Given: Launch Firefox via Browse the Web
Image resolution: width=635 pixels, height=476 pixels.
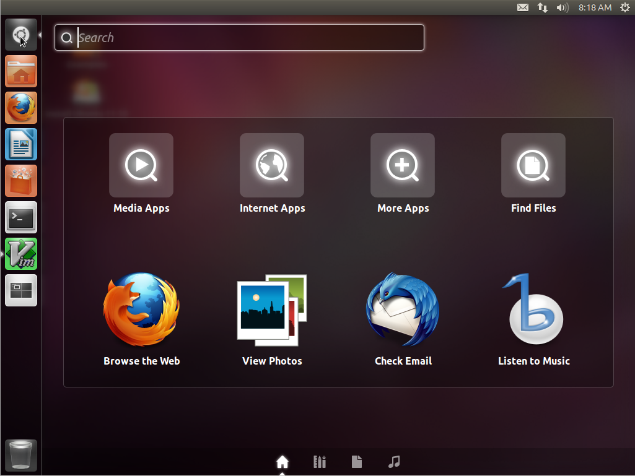Looking at the screenshot, I should point(141,309).
